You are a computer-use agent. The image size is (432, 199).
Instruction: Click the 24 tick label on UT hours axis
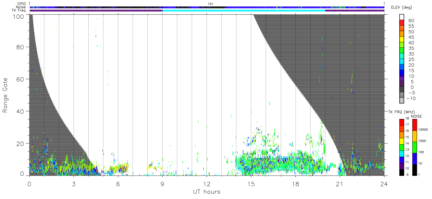(x=384, y=184)
